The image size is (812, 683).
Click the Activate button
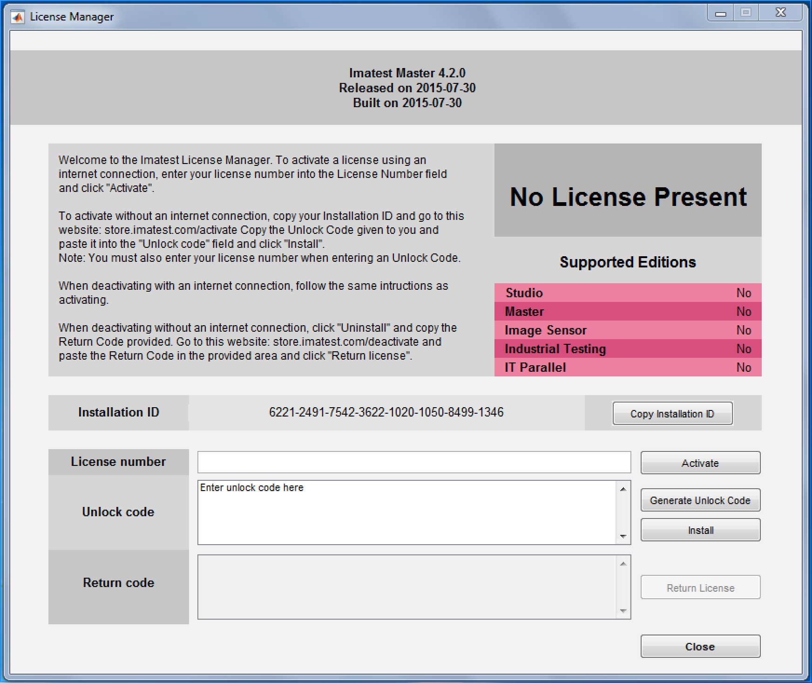pyautogui.click(x=700, y=463)
